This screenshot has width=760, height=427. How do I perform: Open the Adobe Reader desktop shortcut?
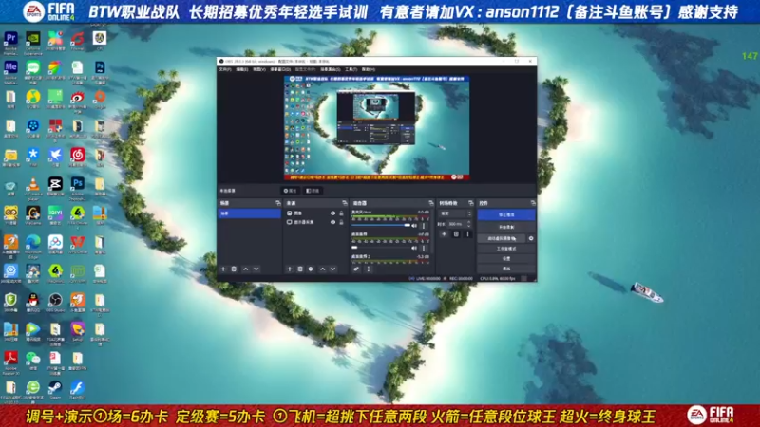click(x=10, y=359)
